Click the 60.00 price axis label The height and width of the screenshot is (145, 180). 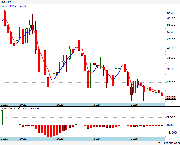(x=171, y=18)
